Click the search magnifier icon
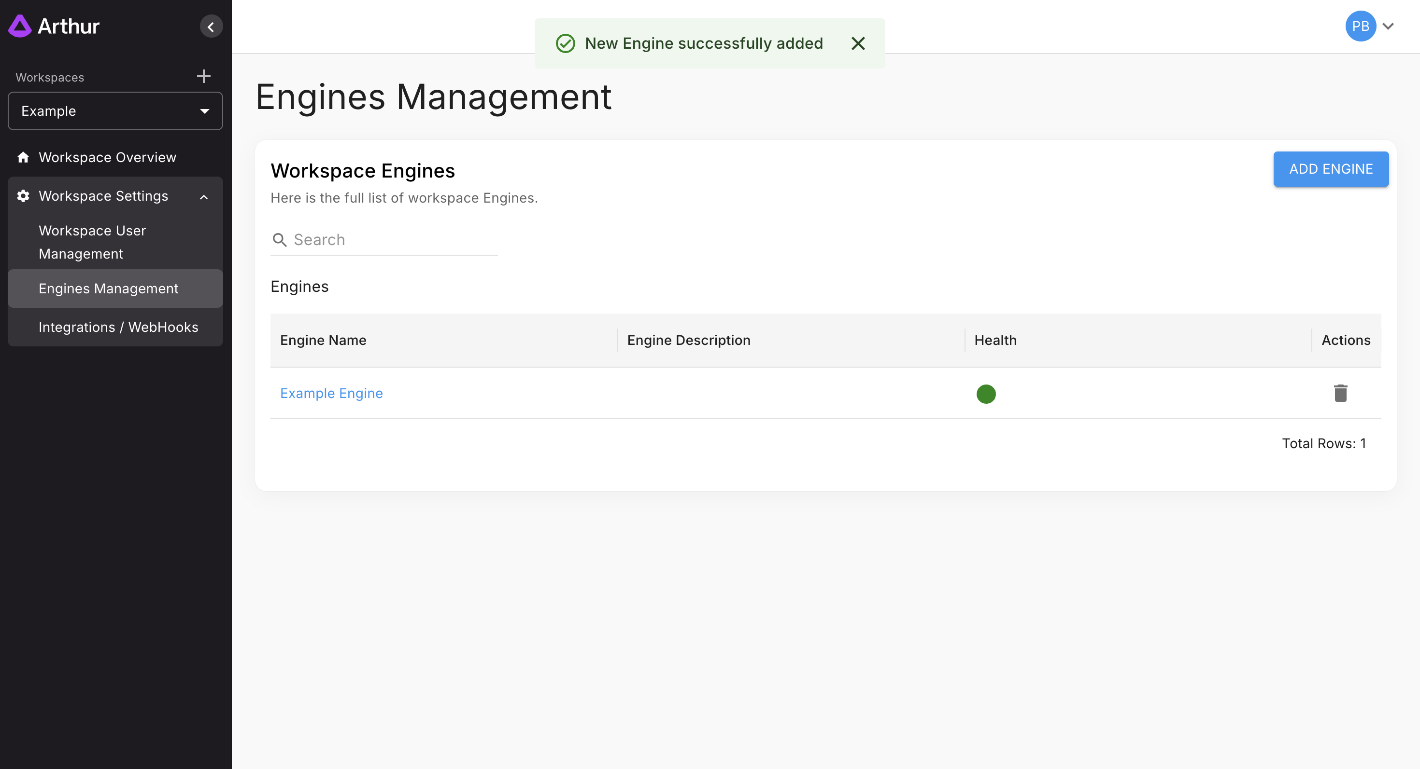 (280, 240)
